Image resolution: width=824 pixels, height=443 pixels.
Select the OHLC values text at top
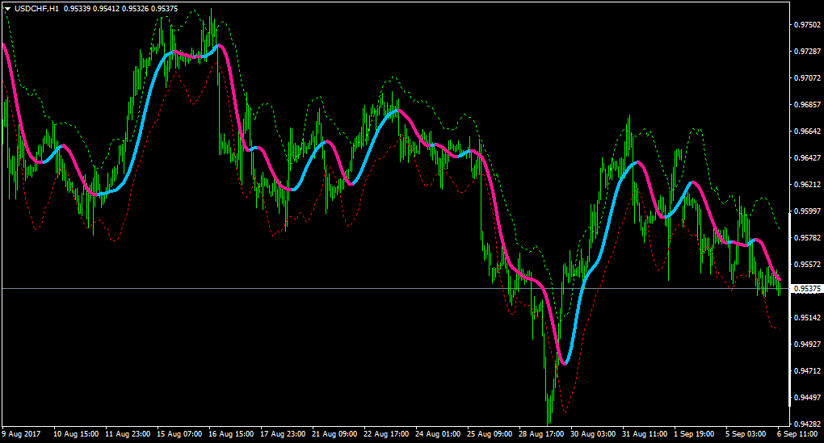pyautogui.click(x=121, y=9)
